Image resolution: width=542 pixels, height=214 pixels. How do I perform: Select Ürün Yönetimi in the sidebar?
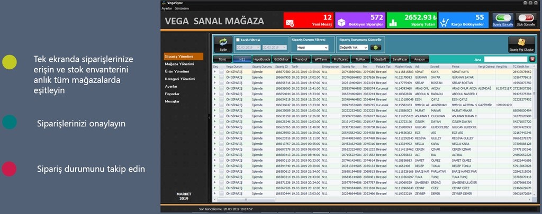(x=177, y=71)
